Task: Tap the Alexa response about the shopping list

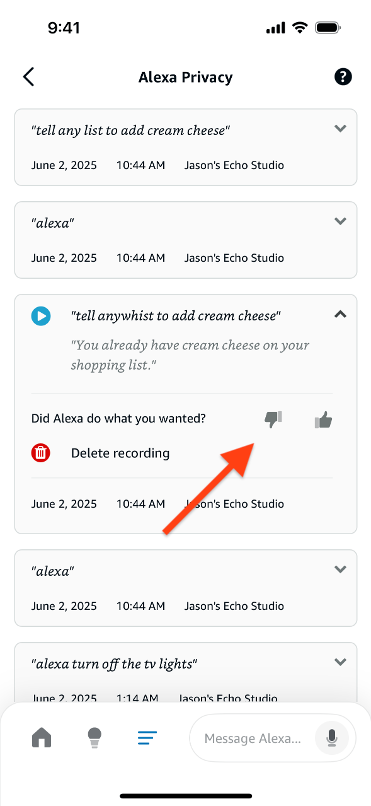Action: click(x=190, y=355)
